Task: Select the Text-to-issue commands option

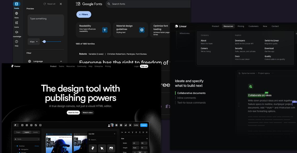Action: [191, 103]
